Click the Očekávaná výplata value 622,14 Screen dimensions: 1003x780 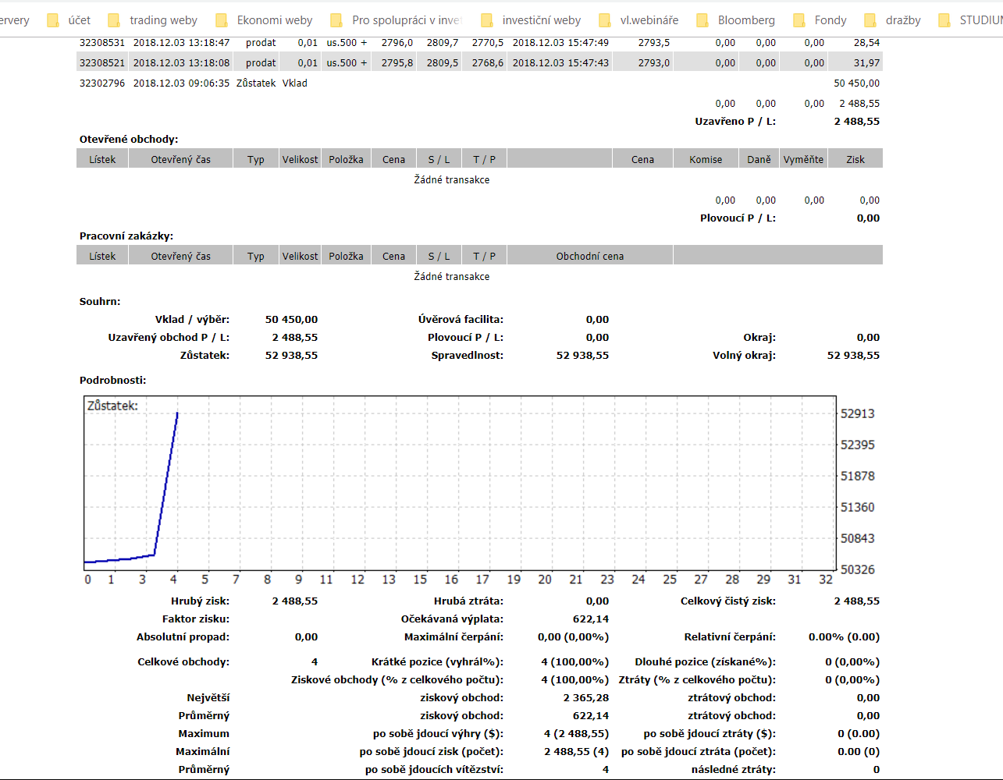coord(591,619)
